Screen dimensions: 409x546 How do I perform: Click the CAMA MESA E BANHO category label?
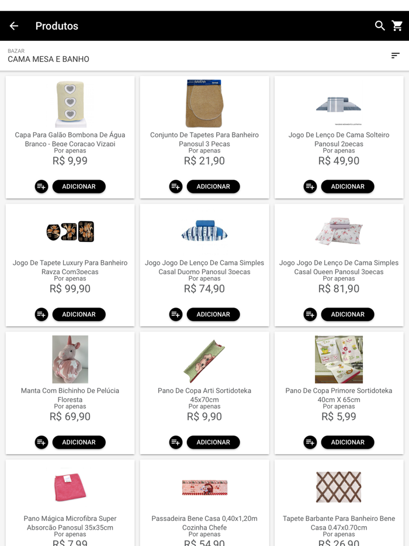coord(47,59)
